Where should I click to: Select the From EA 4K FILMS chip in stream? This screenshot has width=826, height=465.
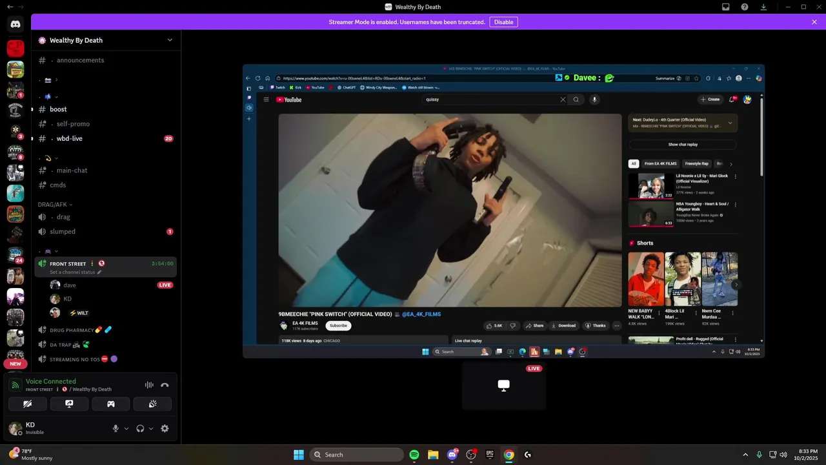coord(660,164)
